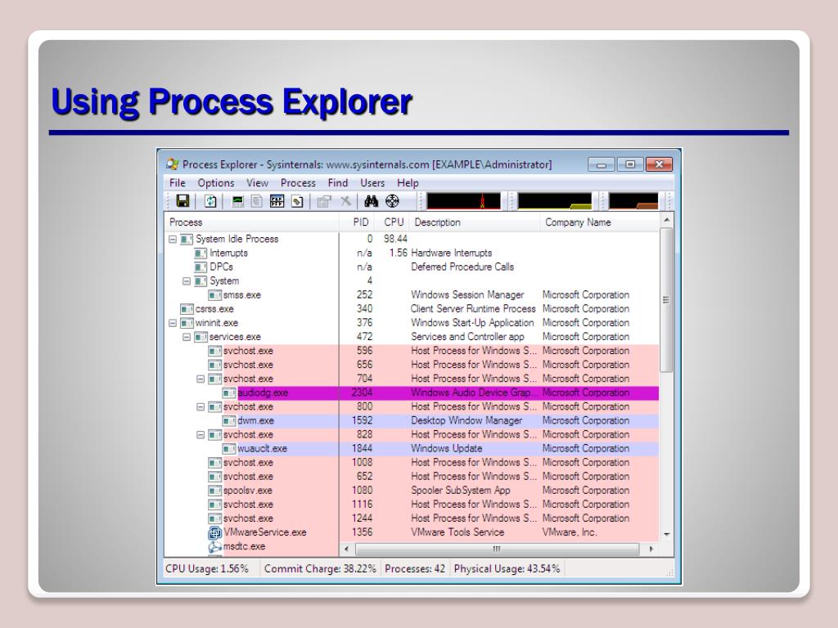838x628 pixels.
Task: Click the audiodg.exe process icon
Action: (229, 393)
